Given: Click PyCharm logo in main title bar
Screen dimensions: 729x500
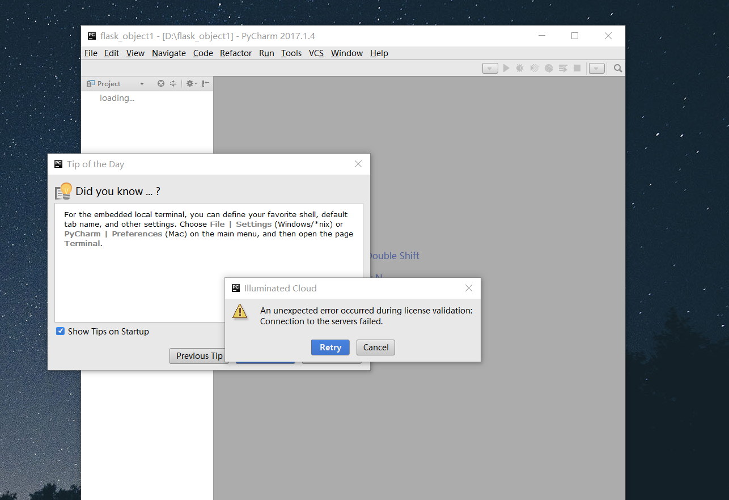Looking at the screenshot, I should tap(92, 36).
